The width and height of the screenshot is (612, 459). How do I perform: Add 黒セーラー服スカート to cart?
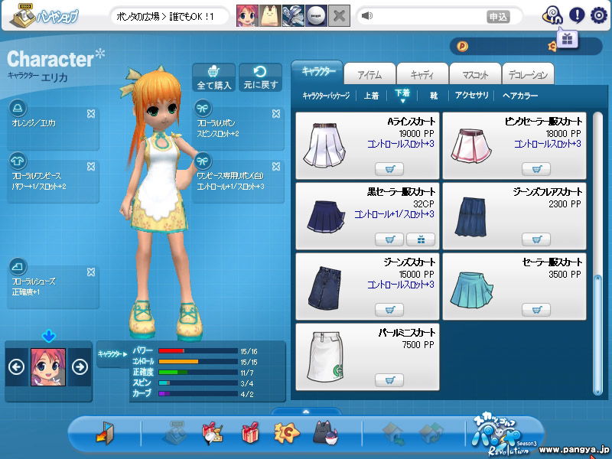[389, 239]
